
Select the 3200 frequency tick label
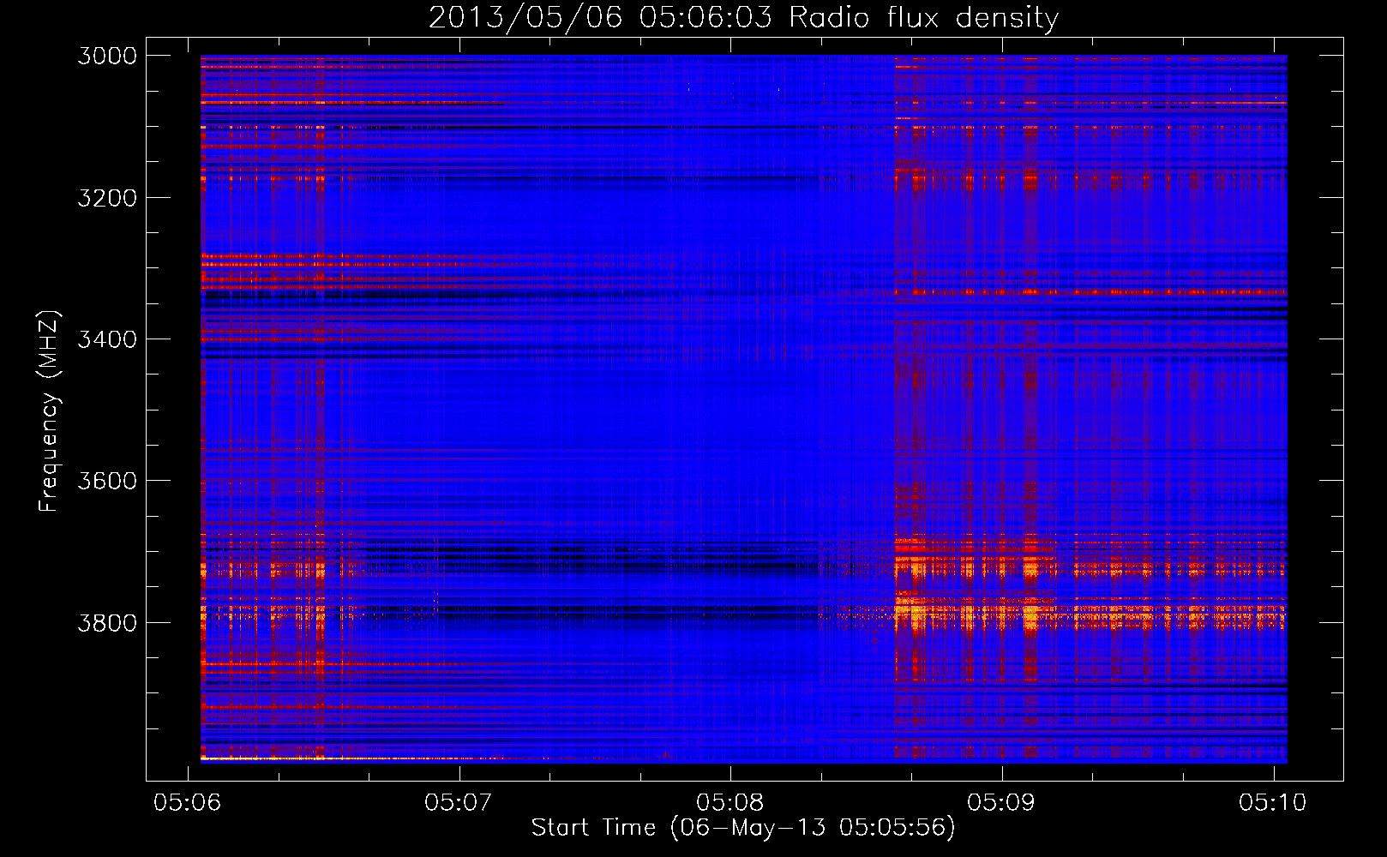[x=107, y=197]
